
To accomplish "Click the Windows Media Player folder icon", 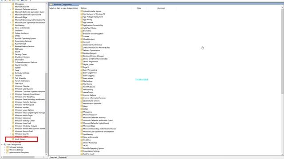I will 13,115.
